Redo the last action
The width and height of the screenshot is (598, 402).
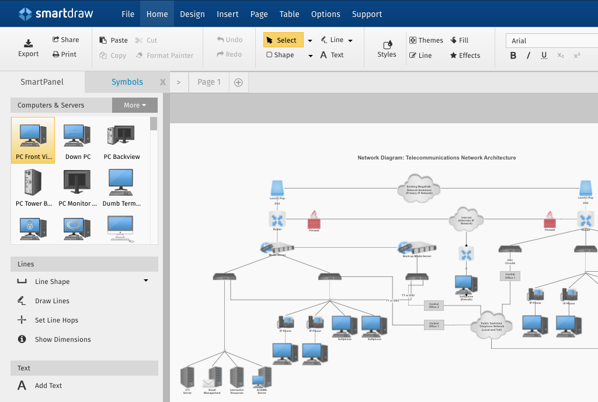pyautogui.click(x=229, y=54)
